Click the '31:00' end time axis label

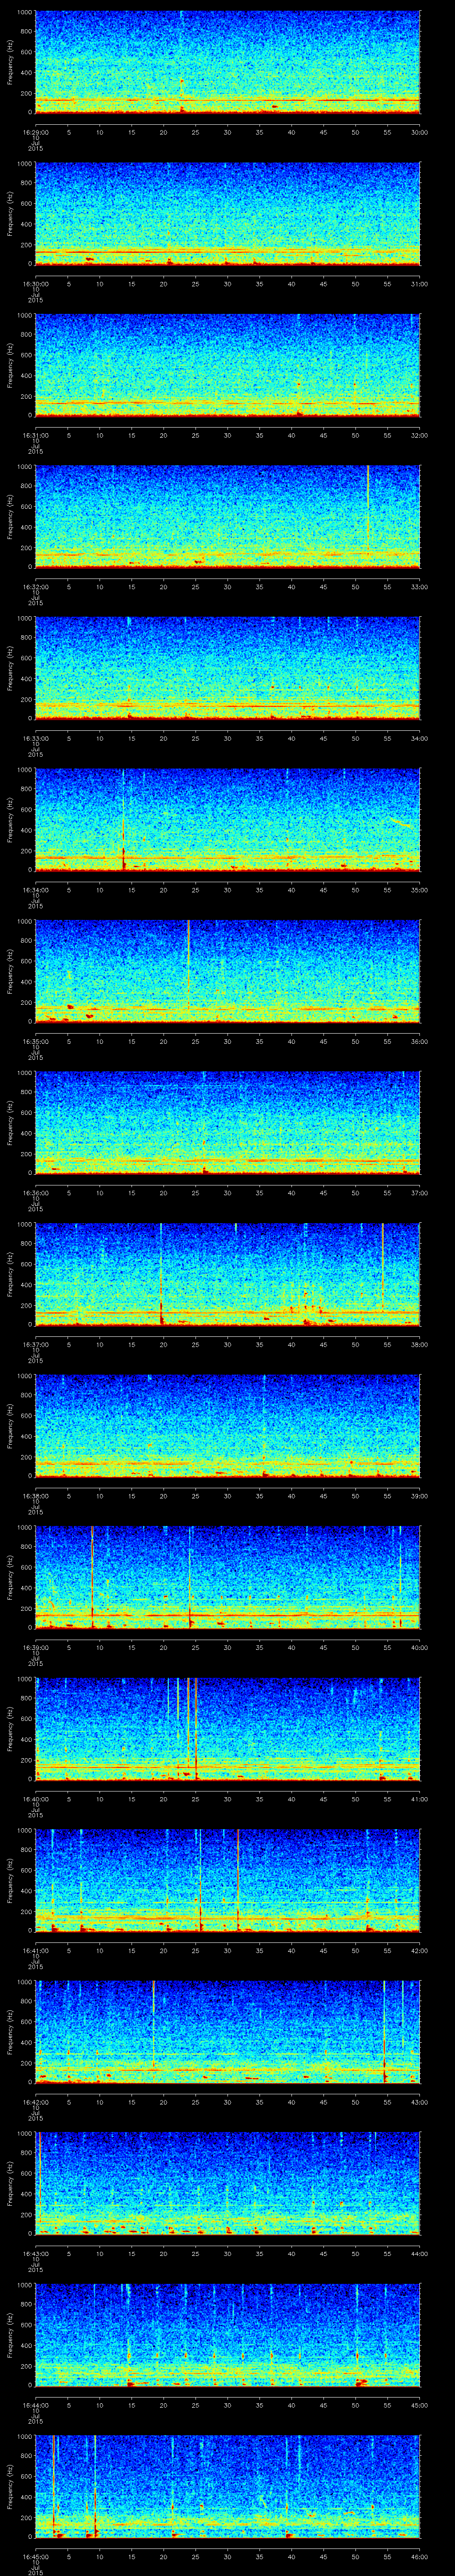tap(419, 284)
